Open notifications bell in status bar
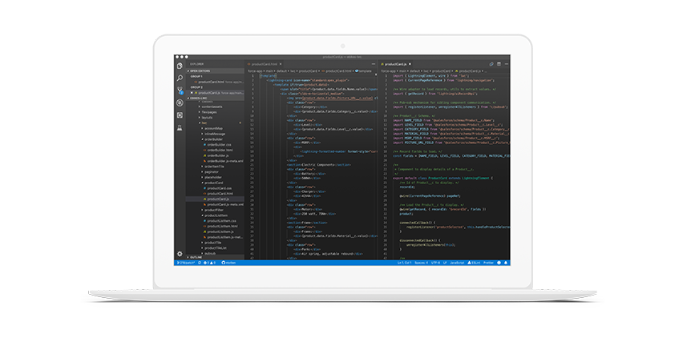The width and height of the screenshot is (687, 358). pos(506,263)
